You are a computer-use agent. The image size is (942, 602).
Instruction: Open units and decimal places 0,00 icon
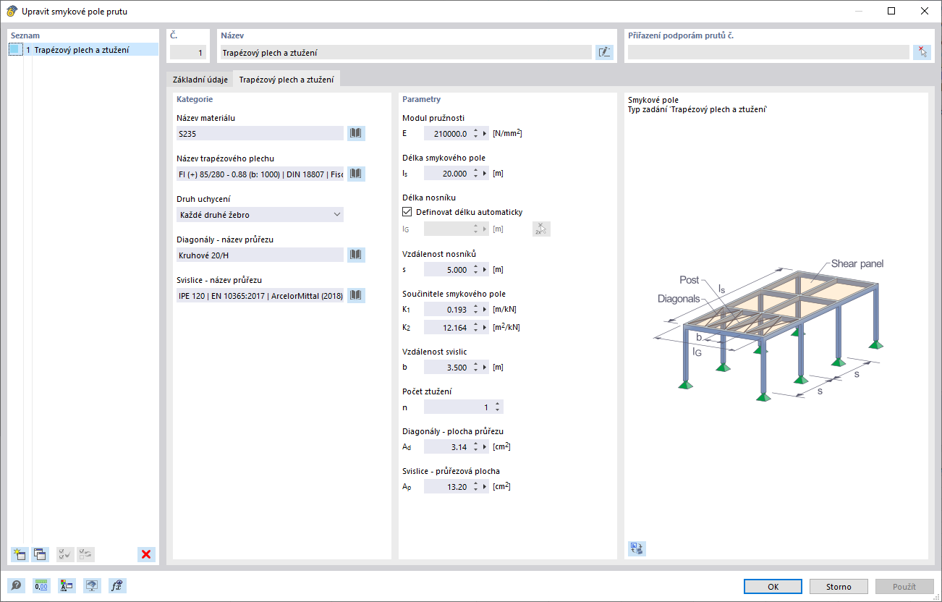coord(41,586)
